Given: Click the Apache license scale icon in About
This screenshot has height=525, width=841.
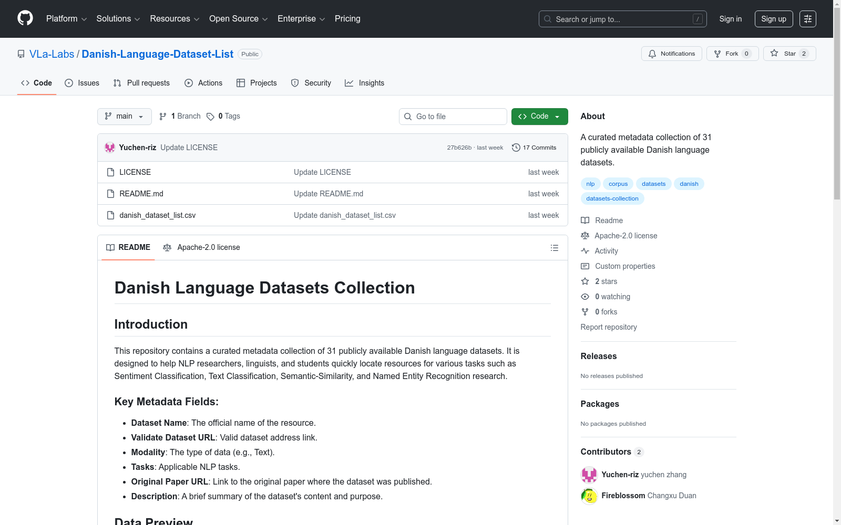Looking at the screenshot, I should (585, 236).
